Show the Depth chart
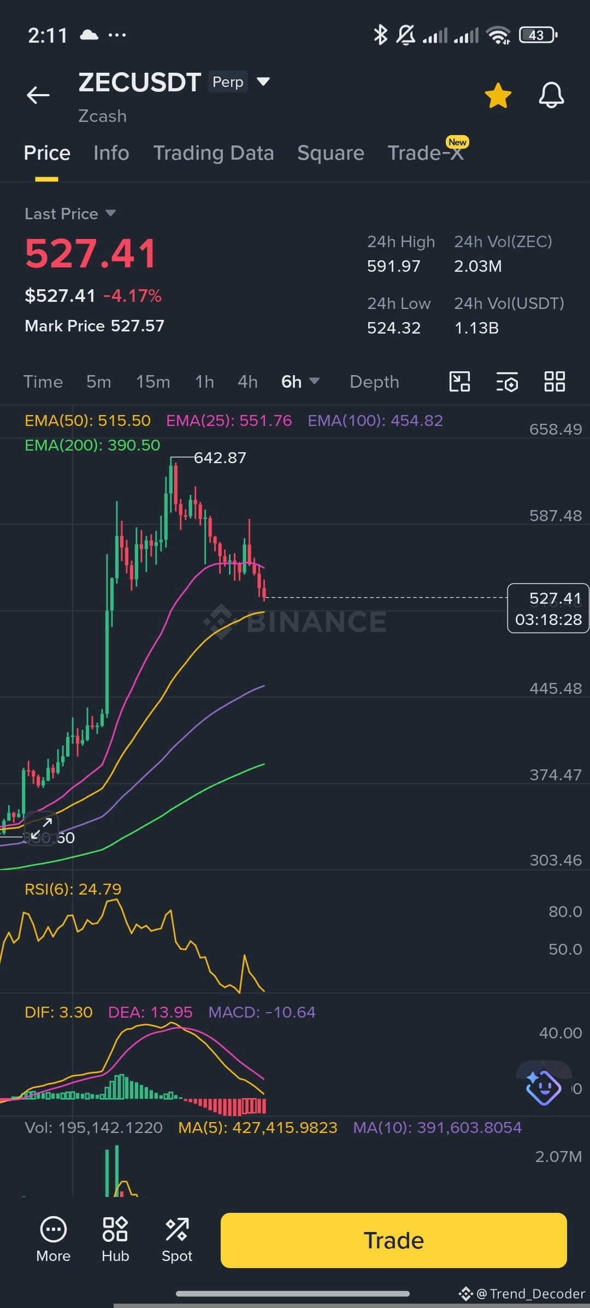This screenshot has width=590, height=1308. pyautogui.click(x=374, y=382)
